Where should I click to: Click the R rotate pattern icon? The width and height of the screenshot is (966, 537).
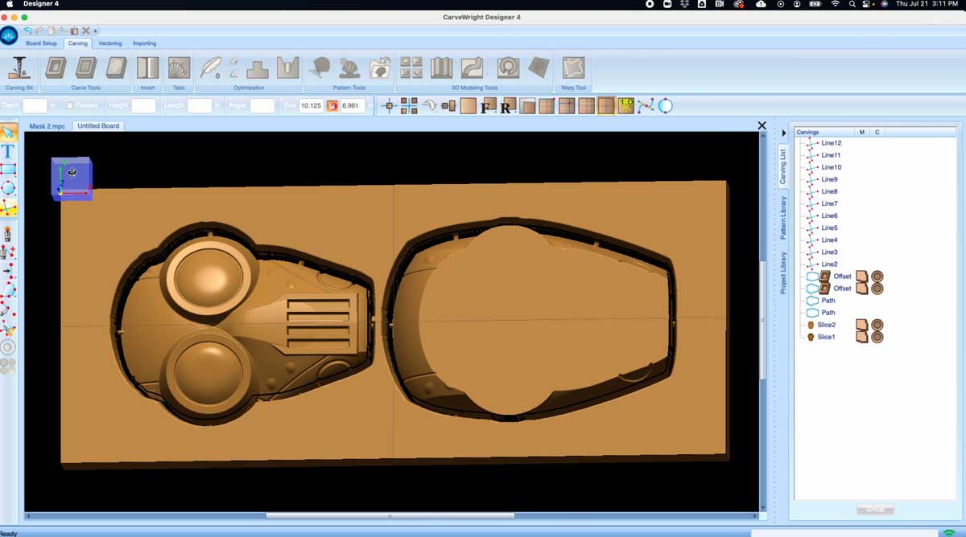click(x=506, y=105)
